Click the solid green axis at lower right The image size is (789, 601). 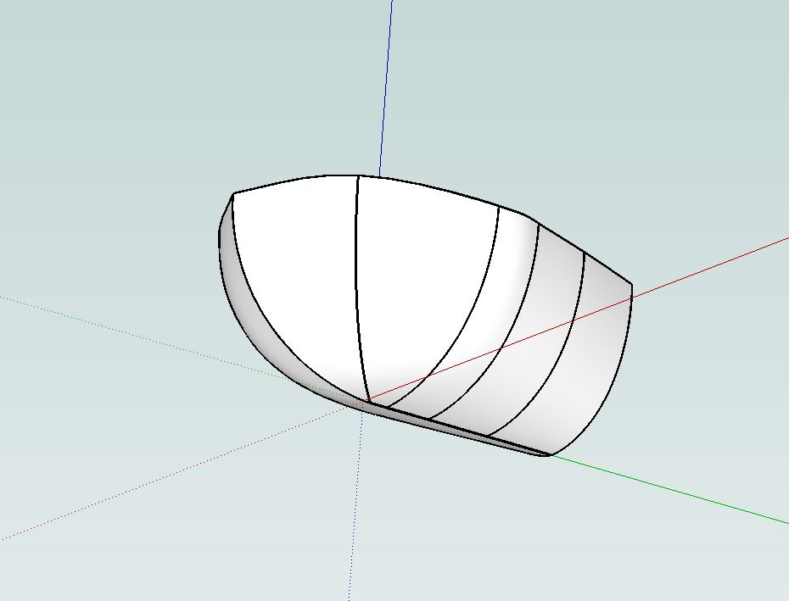tap(679, 492)
